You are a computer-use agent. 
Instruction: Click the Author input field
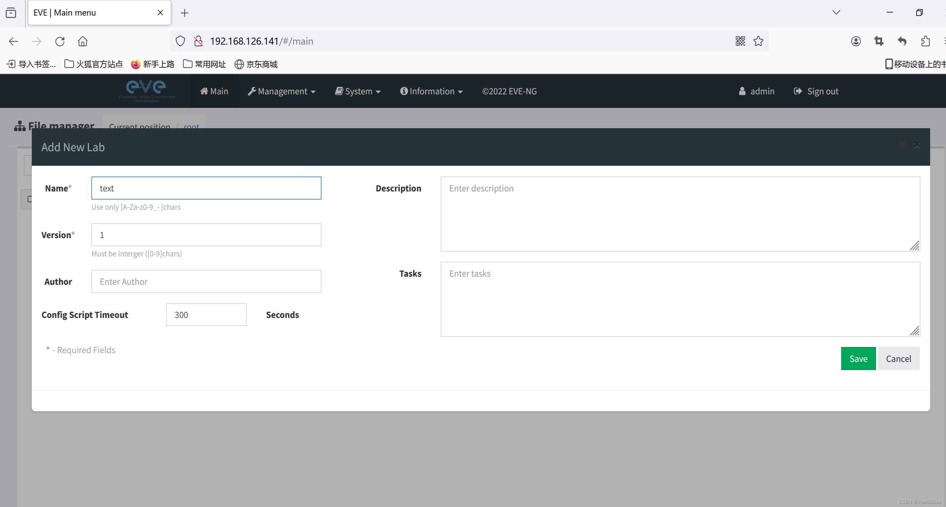point(206,281)
